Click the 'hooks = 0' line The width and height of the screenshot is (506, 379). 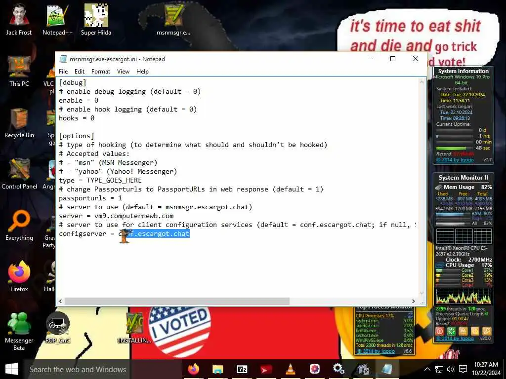[77, 118]
